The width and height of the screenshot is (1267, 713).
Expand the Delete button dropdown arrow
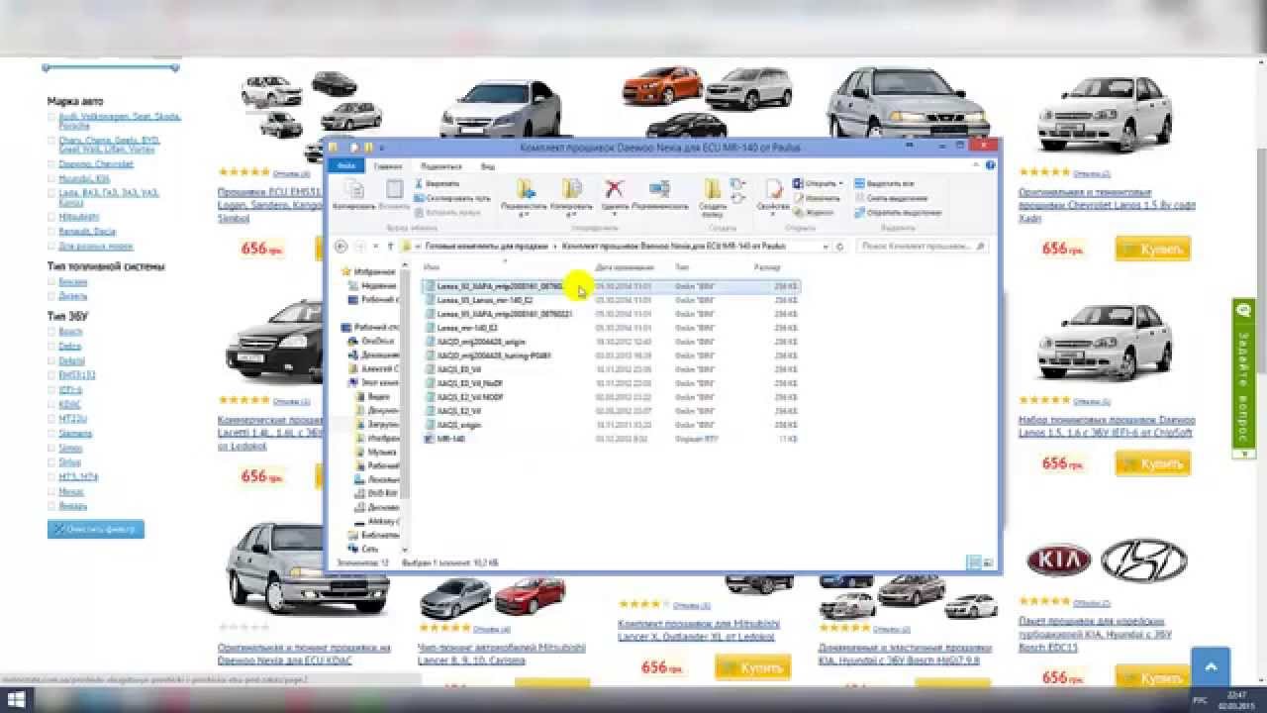[x=614, y=214]
